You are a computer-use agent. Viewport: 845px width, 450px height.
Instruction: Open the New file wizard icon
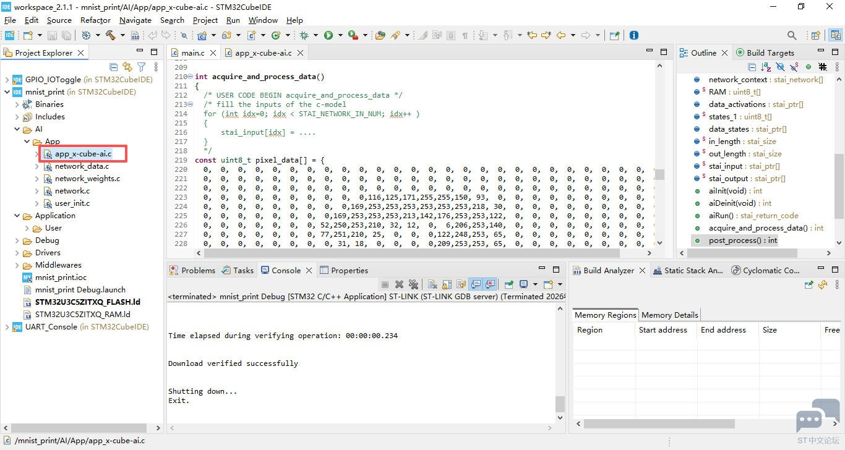pyautogui.click(x=28, y=35)
